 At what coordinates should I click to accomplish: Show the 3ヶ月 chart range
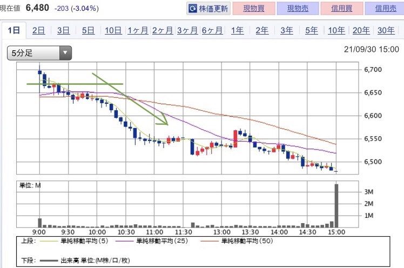pyautogui.click(x=187, y=30)
